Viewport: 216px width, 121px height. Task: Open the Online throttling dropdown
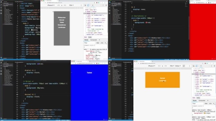tap(178, 66)
